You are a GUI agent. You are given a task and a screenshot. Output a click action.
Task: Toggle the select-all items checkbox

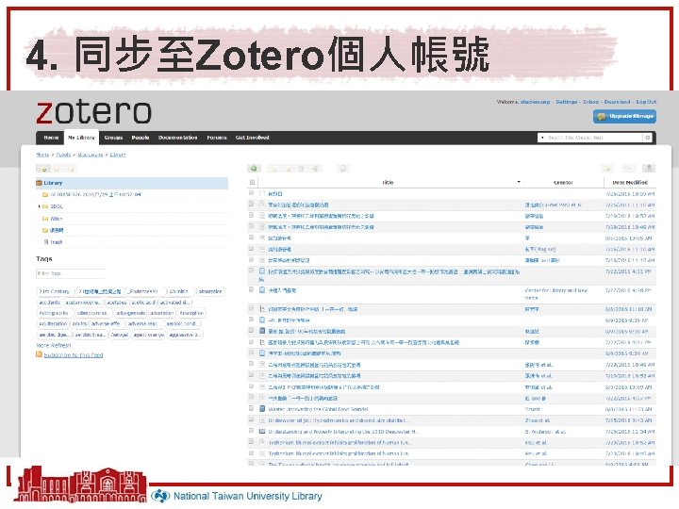coord(252,182)
